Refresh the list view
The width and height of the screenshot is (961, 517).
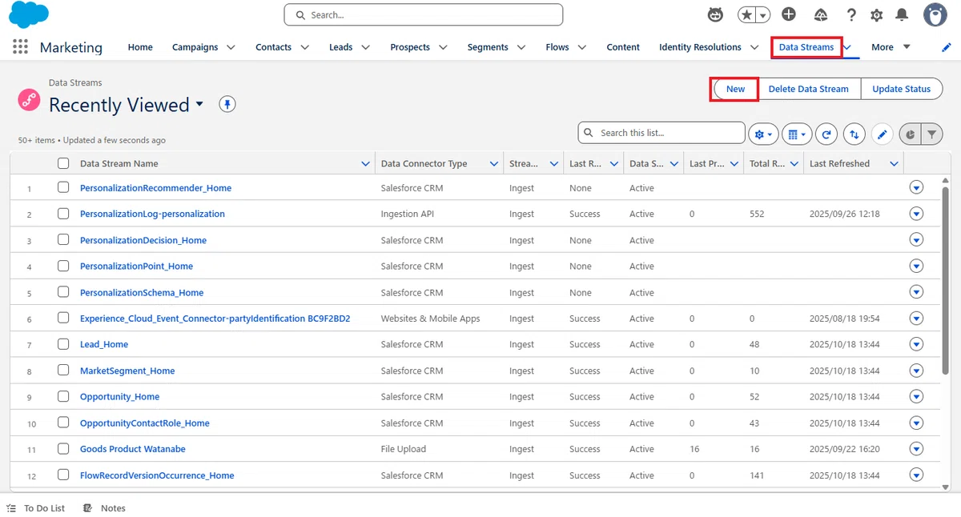pyautogui.click(x=826, y=134)
